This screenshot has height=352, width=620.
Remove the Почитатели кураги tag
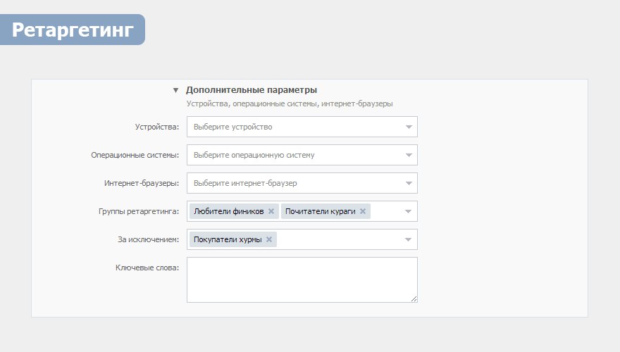pyautogui.click(x=363, y=211)
